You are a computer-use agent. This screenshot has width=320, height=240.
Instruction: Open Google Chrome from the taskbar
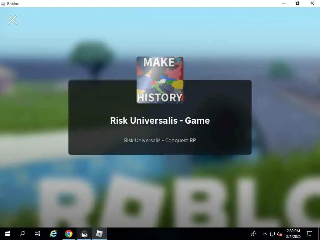click(x=68, y=234)
